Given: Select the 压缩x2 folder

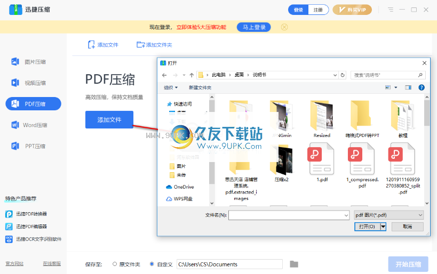Looking at the screenshot, I should pos(282,163).
